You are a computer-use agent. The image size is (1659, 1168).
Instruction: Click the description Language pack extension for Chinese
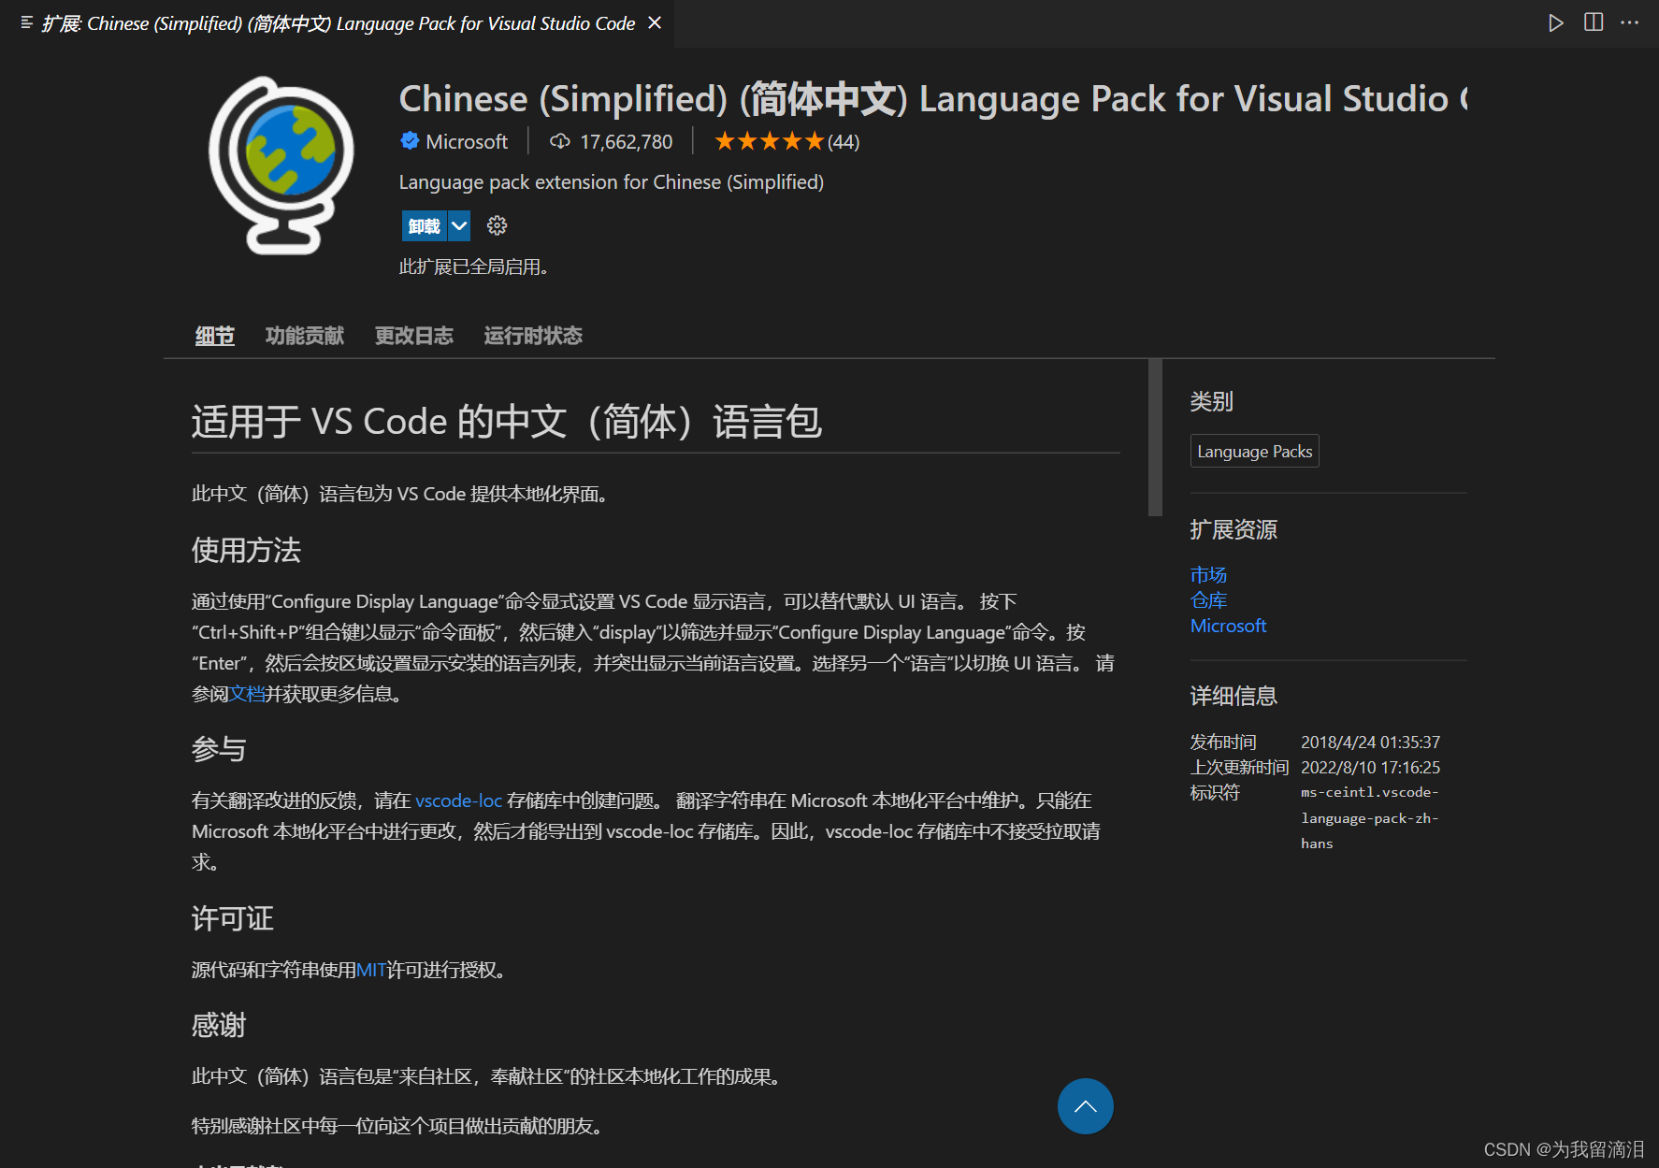pyautogui.click(x=612, y=182)
